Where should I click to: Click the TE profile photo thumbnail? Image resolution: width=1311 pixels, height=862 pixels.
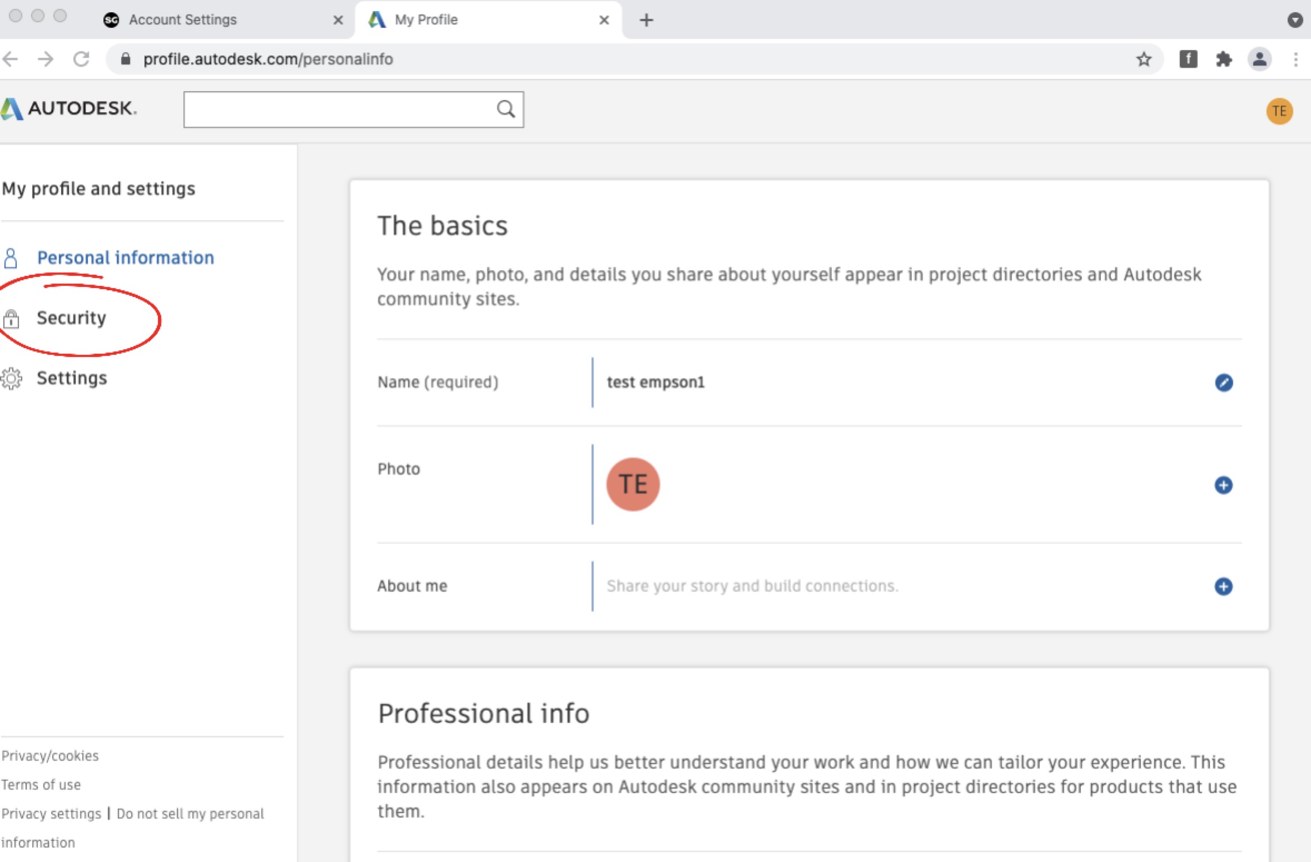[x=633, y=484]
